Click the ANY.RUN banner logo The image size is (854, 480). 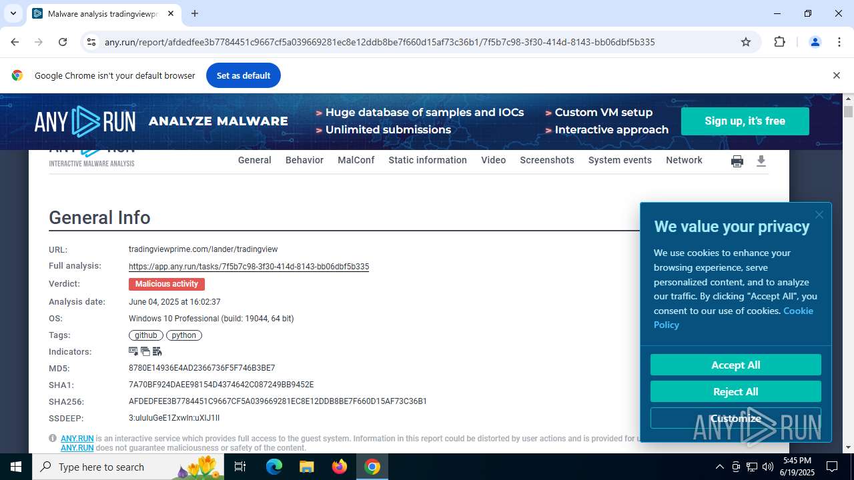point(85,121)
